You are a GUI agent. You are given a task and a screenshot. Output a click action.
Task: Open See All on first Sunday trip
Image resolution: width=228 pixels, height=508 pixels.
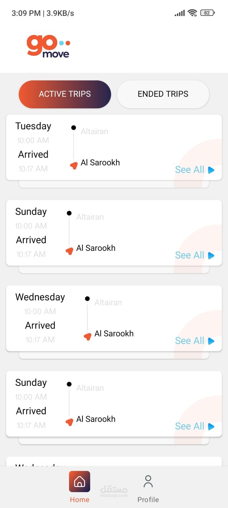pos(190,255)
